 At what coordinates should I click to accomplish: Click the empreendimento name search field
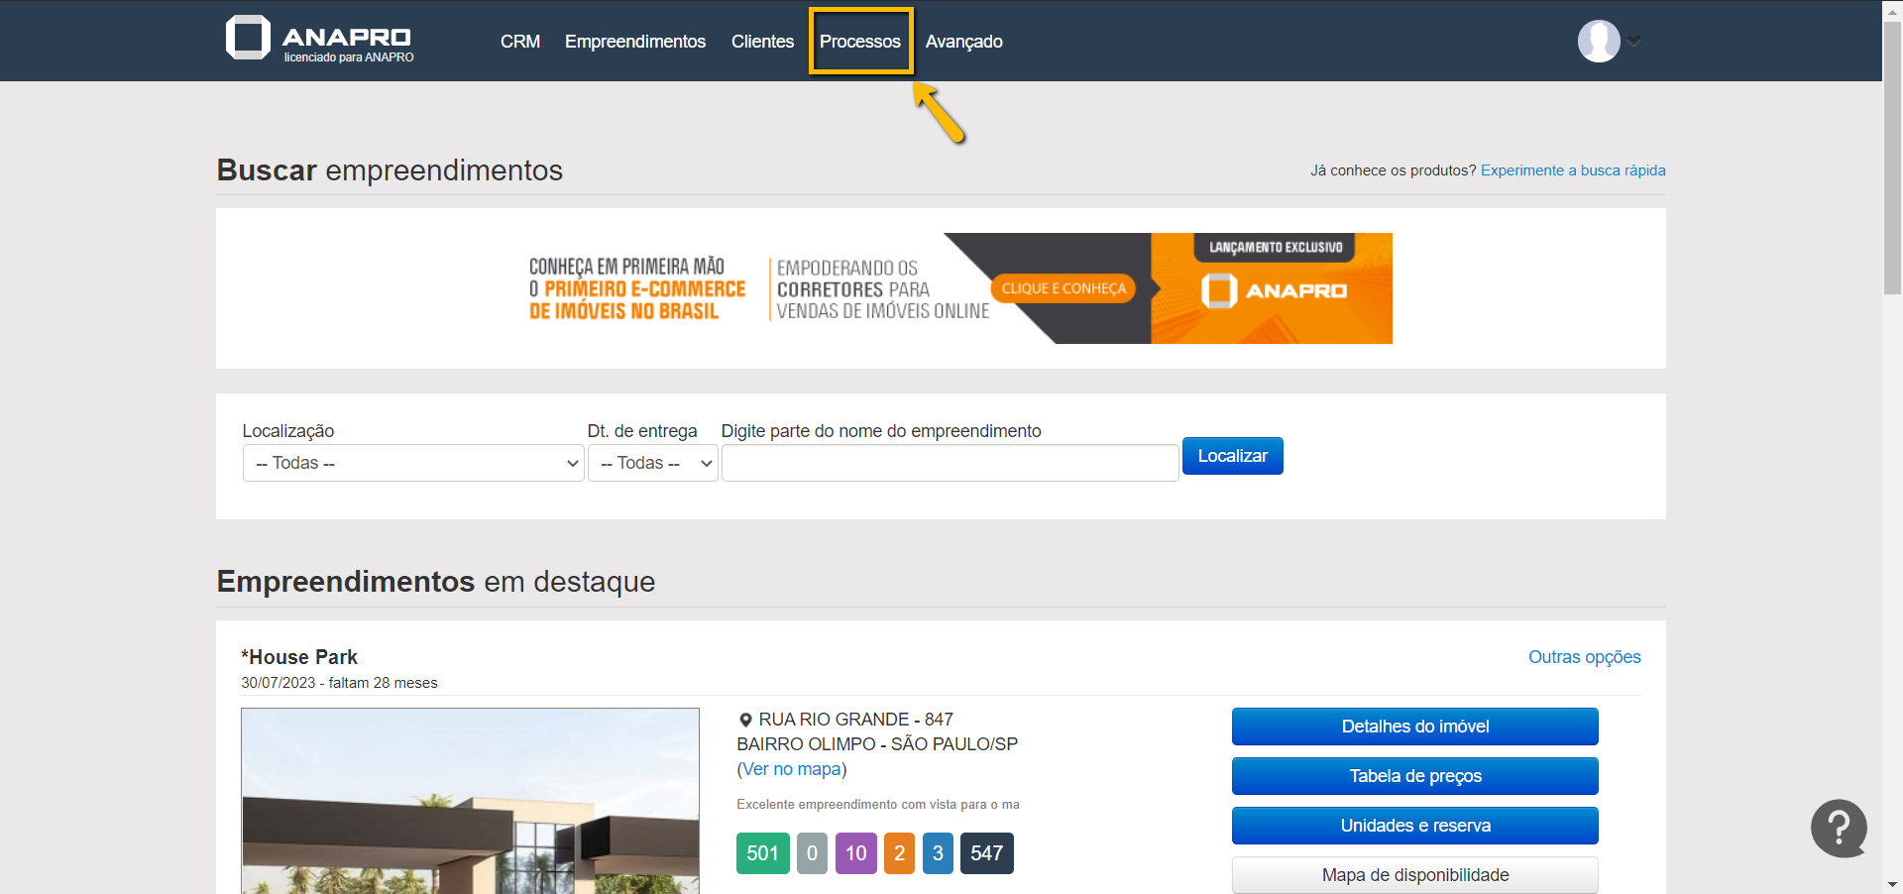[x=950, y=463]
